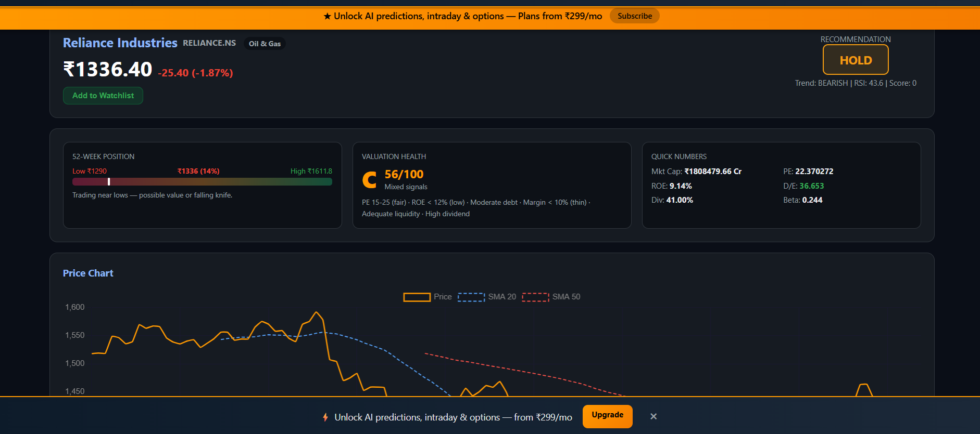Click the 52-week position marker on bar

pos(109,181)
